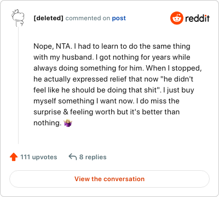The width and height of the screenshot is (219, 197).
Task: Click the "surprise & feeling worth" line
Action: (107, 112)
